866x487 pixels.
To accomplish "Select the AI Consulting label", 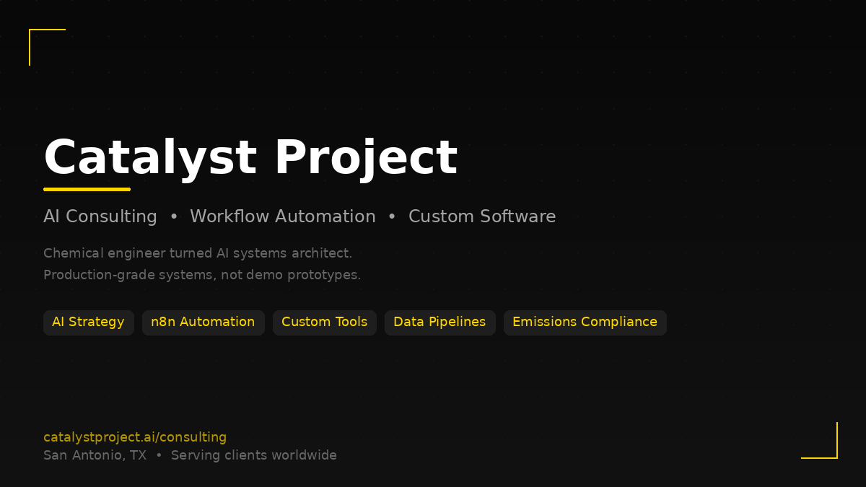I will [x=100, y=216].
